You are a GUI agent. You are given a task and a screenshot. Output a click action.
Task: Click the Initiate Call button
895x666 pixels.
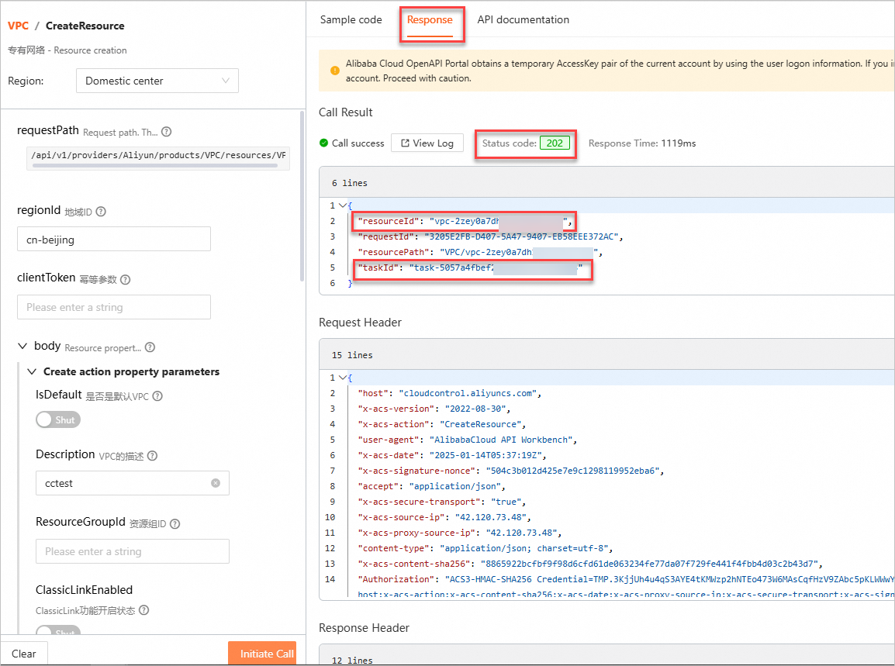262,654
